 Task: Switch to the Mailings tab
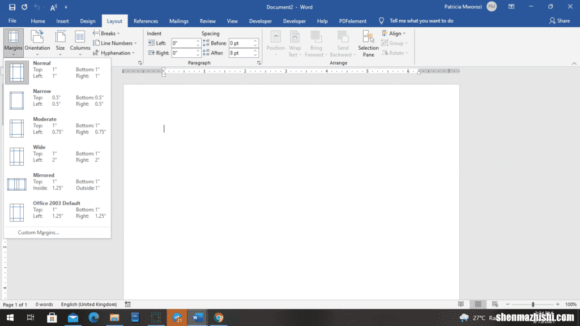(178, 21)
